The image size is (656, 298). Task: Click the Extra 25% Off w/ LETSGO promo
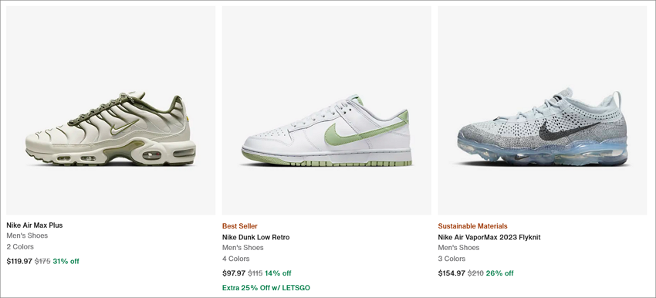(x=266, y=287)
